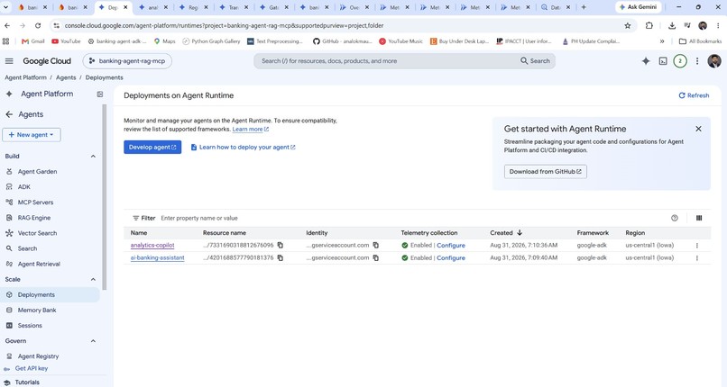Sort by Created column arrow
Screen dimensions: 727x387
point(520,232)
